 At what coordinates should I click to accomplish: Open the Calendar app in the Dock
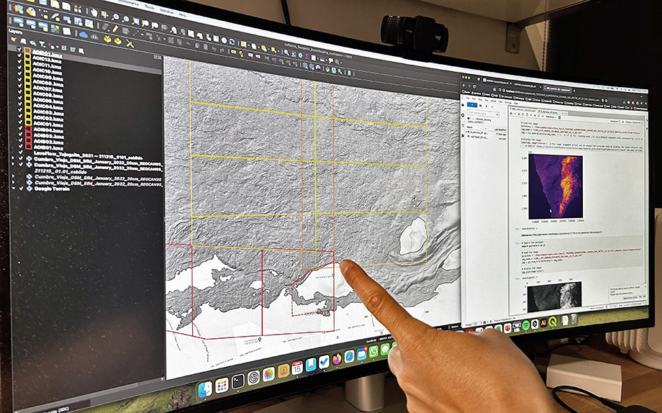(x=297, y=368)
